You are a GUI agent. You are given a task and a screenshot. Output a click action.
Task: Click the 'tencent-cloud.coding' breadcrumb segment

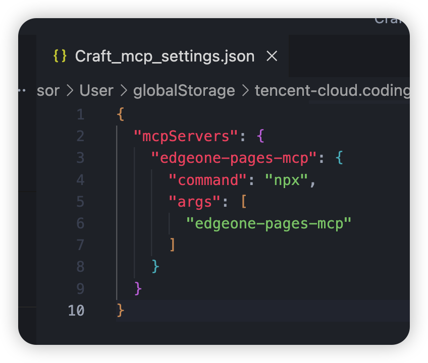click(332, 90)
